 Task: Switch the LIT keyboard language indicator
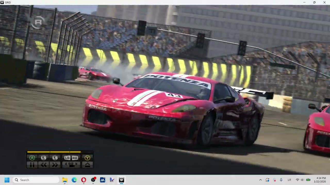click(x=289, y=180)
